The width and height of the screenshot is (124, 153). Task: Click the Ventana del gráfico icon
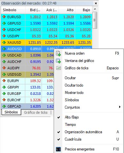[58, 61]
